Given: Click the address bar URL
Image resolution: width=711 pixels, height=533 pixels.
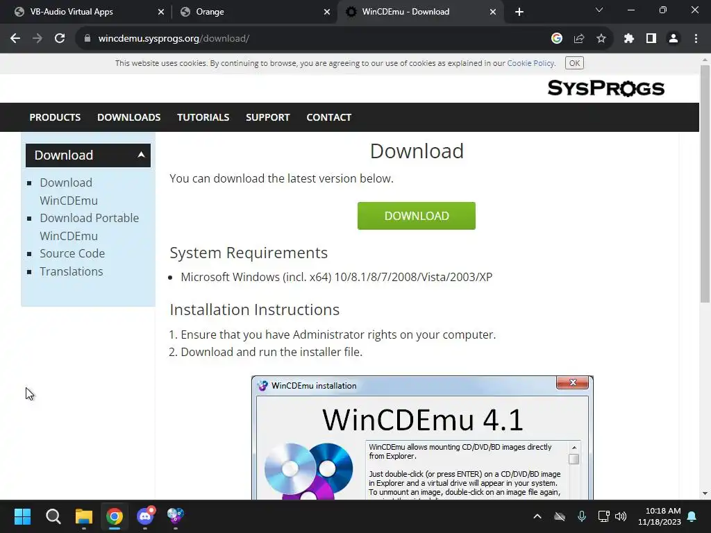Looking at the screenshot, I should click(x=174, y=39).
